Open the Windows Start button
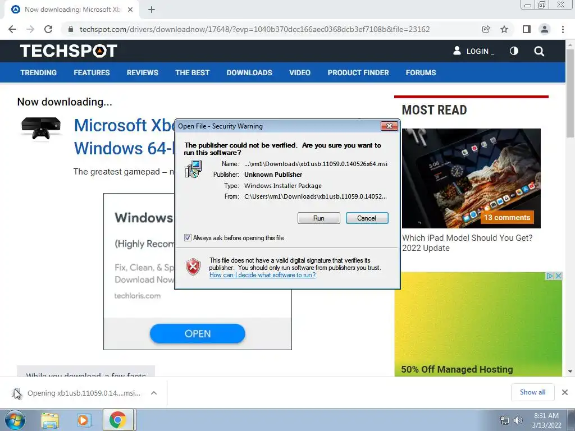The height and width of the screenshot is (431, 575). pos(15,420)
